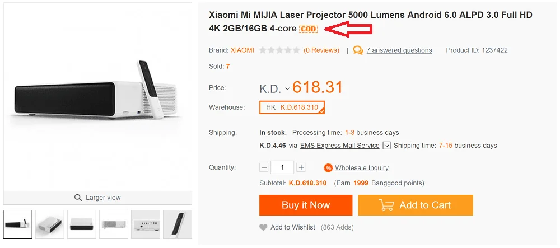
Task: Click the Add to Cart button
Action: tap(416, 205)
